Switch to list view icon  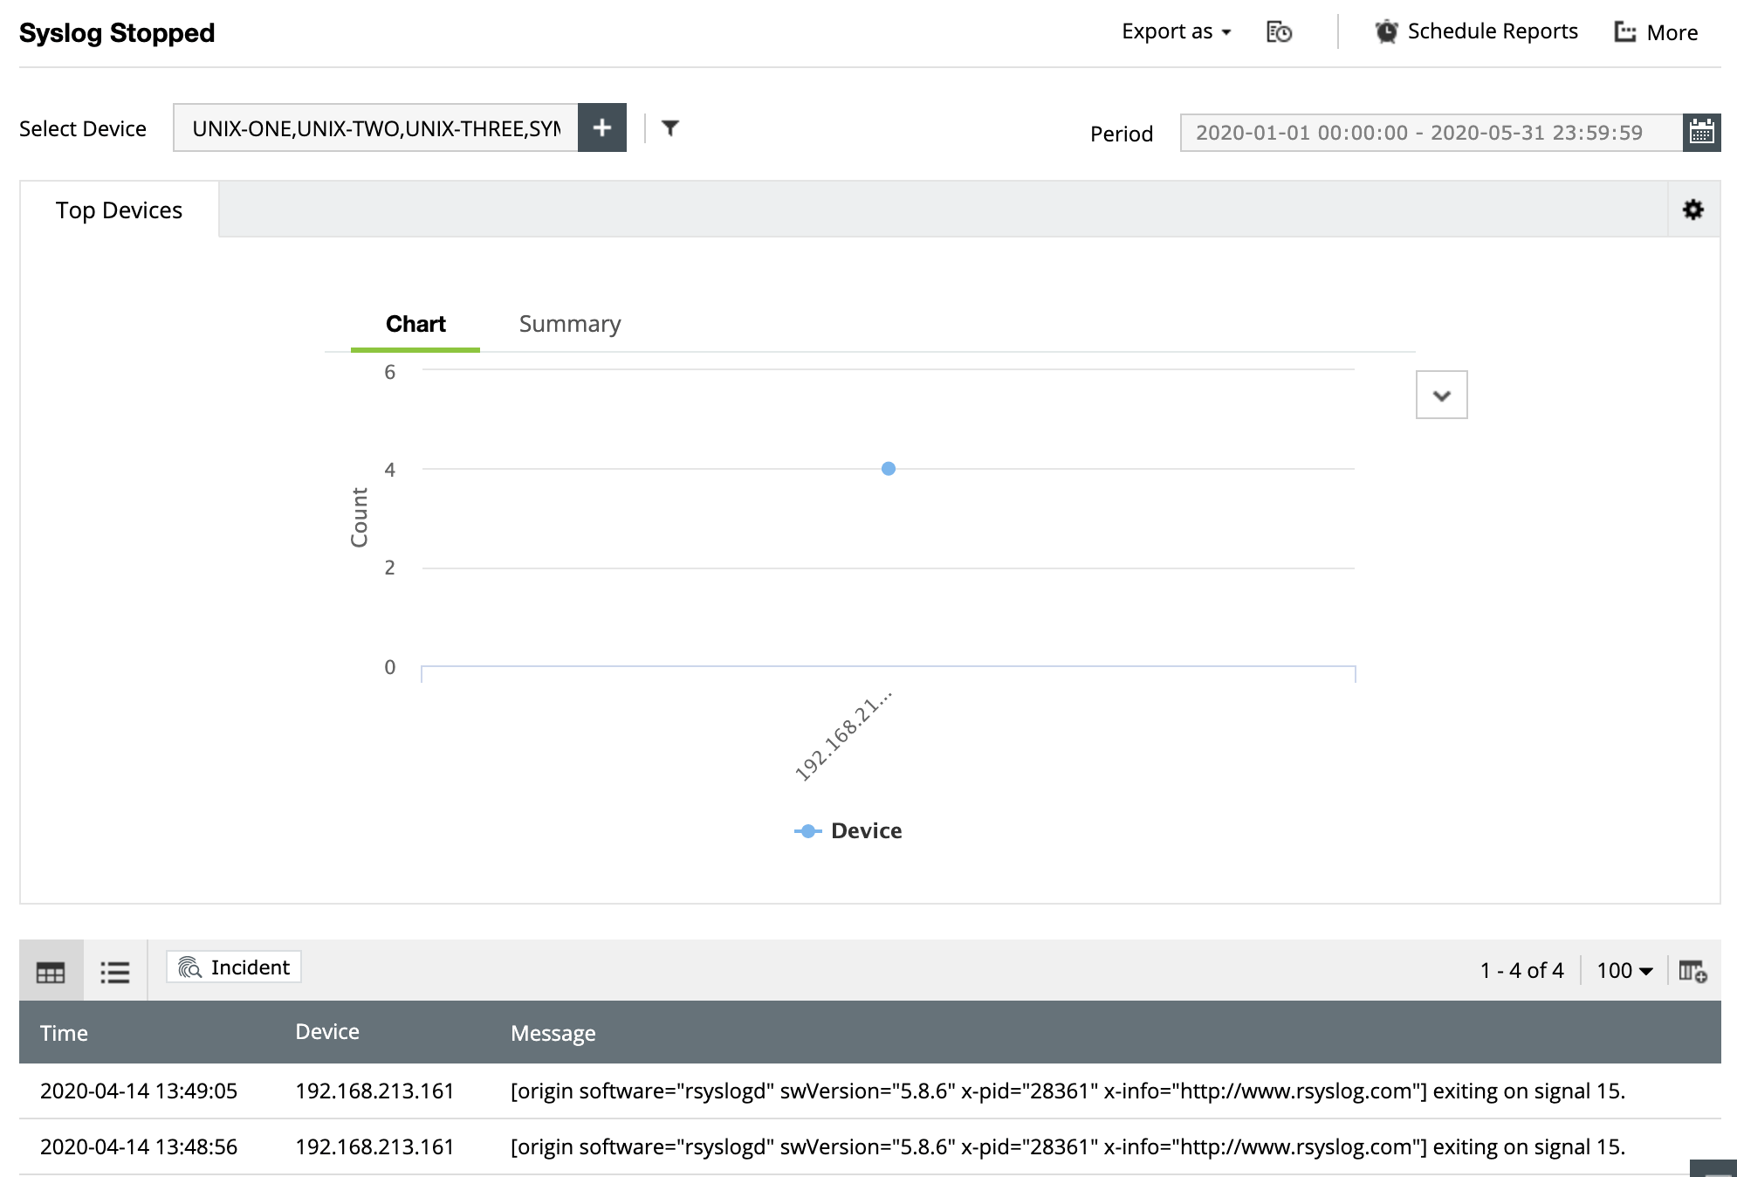[115, 971]
